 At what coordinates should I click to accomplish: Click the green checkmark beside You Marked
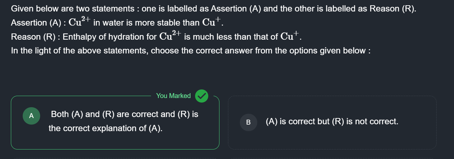[202, 96]
